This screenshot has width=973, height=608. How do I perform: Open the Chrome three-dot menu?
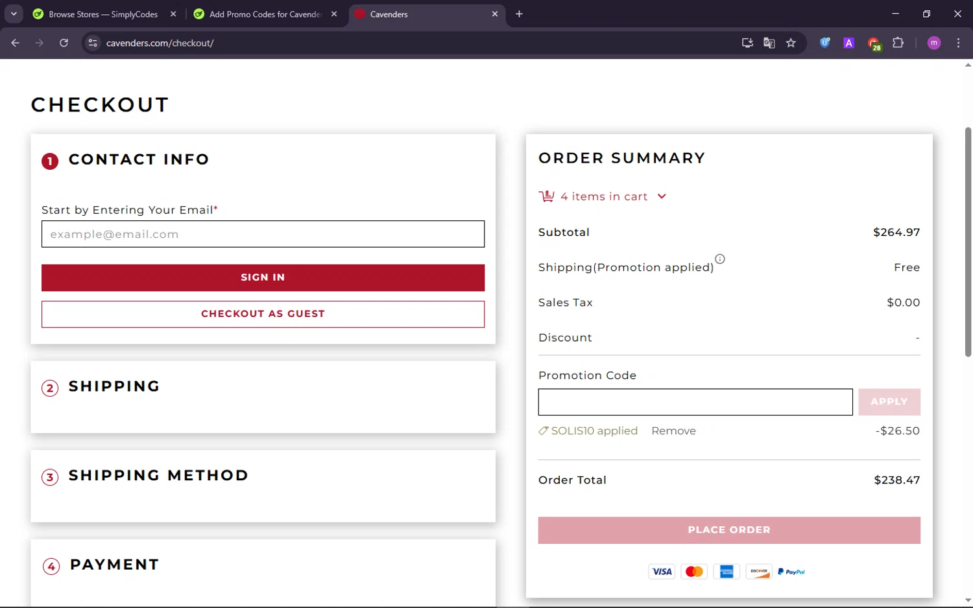[x=958, y=43]
